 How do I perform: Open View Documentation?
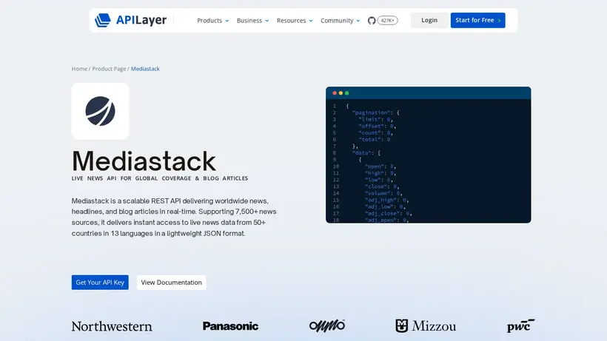point(172,283)
